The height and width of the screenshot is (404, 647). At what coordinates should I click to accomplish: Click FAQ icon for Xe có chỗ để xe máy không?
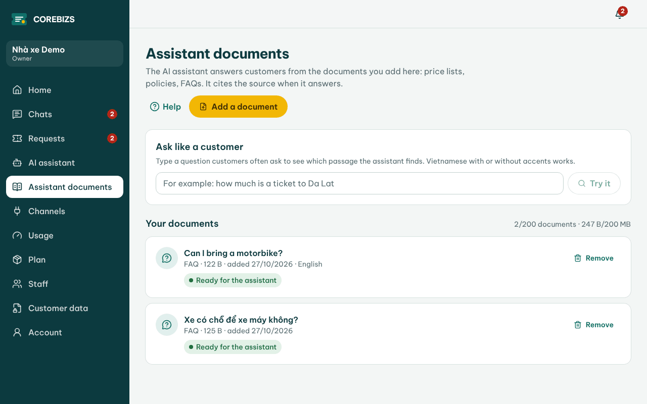[x=167, y=325]
